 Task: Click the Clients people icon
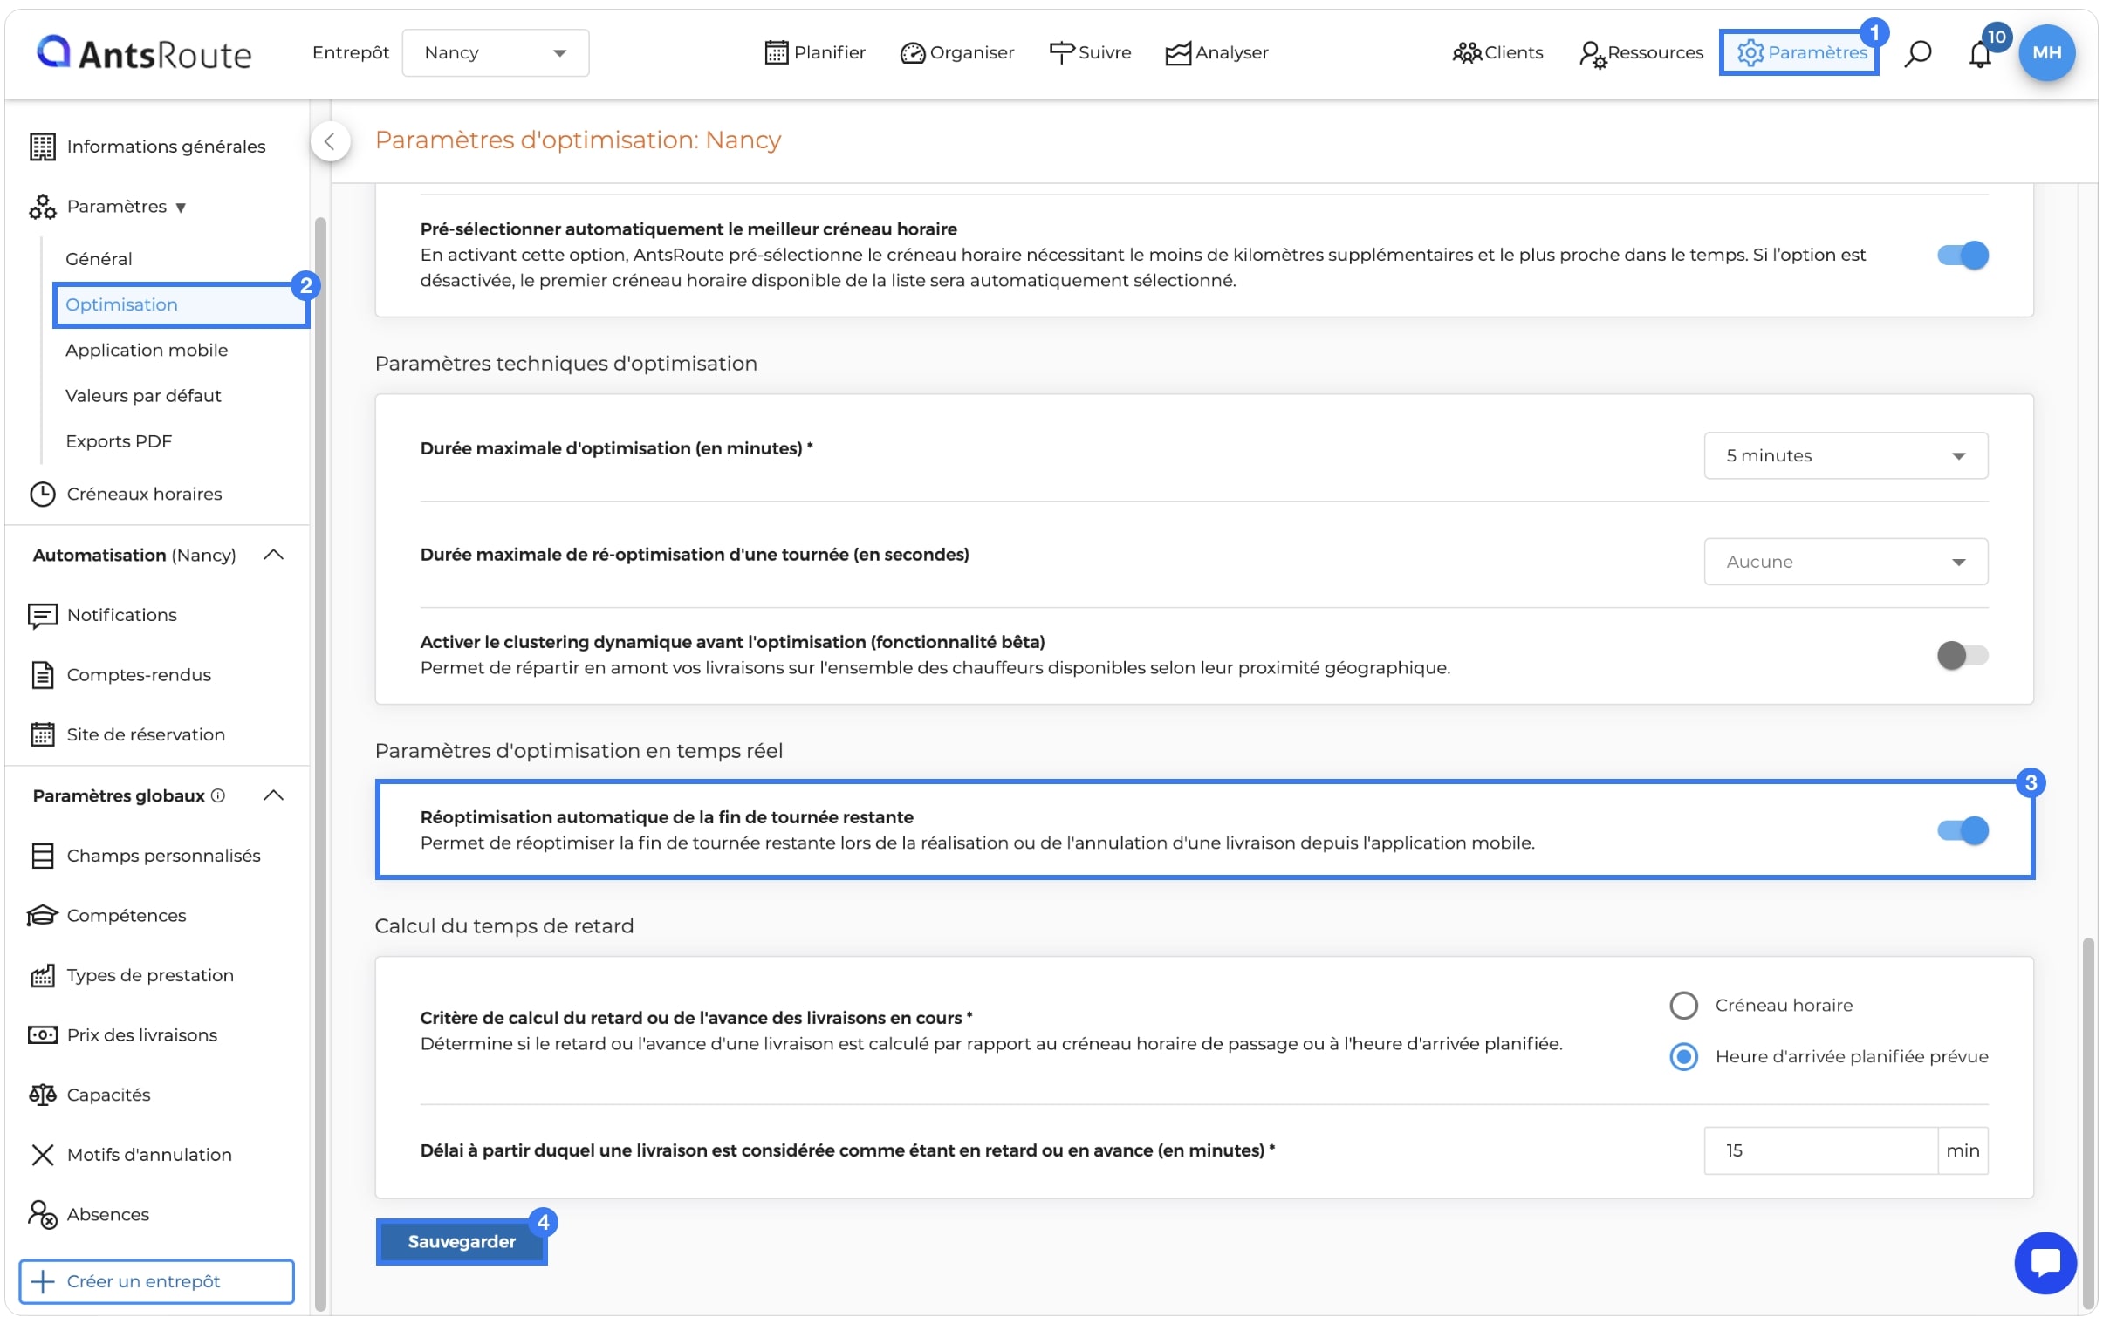[x=1466, y=53]
